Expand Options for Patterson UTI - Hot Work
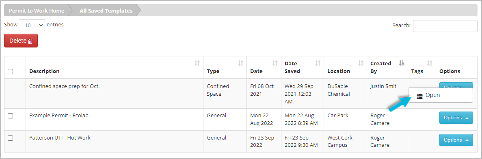 [x=456, y=140]
